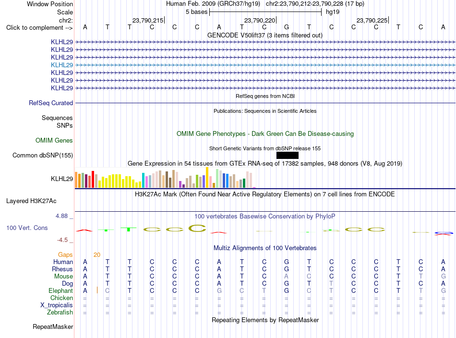Click the OMIM Gene Phenotypes green title
Screen dimensions: 456x338
265,134
